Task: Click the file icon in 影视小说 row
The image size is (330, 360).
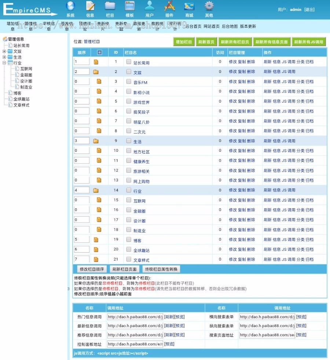Action: pos(99,91)
